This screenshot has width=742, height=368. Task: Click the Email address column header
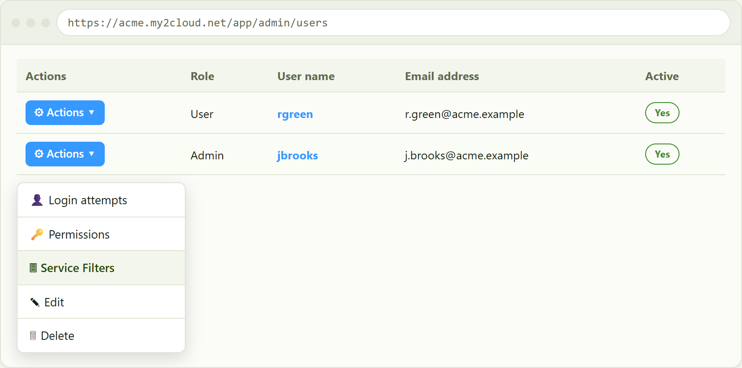tap(442, 76)
